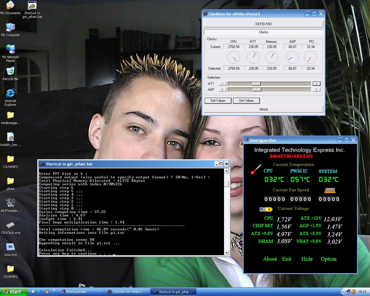The image size is (370, 296).
Task: Click the fan heatsink icon in Smartguardian
Action: point(330,190)
